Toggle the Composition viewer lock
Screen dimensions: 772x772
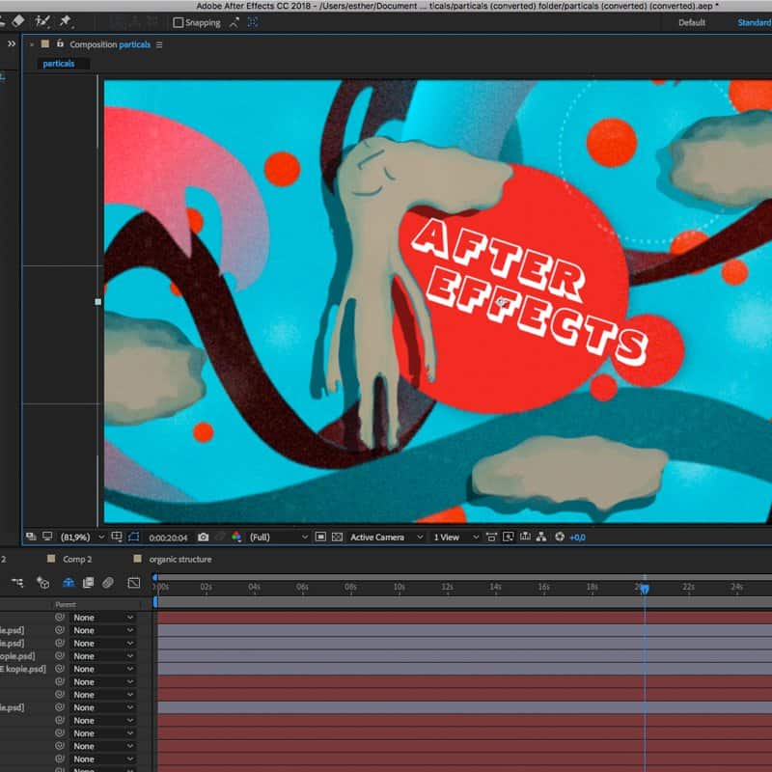tap(60, 43)
